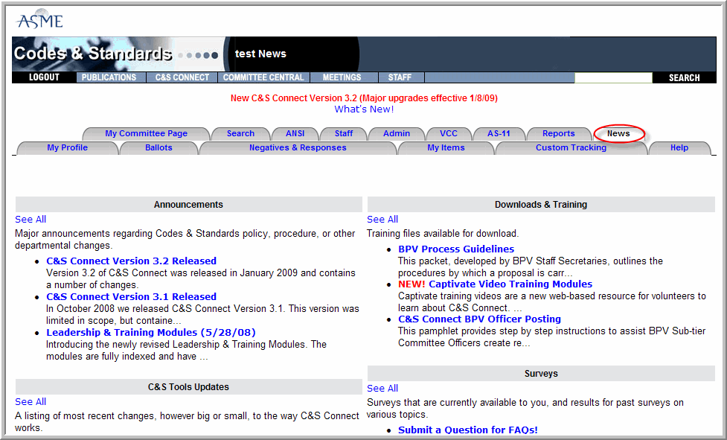Open C&S Connect Version 3.2 Released link
The width and height of the screenshot is (727, 440).
[x=131, y=261]
